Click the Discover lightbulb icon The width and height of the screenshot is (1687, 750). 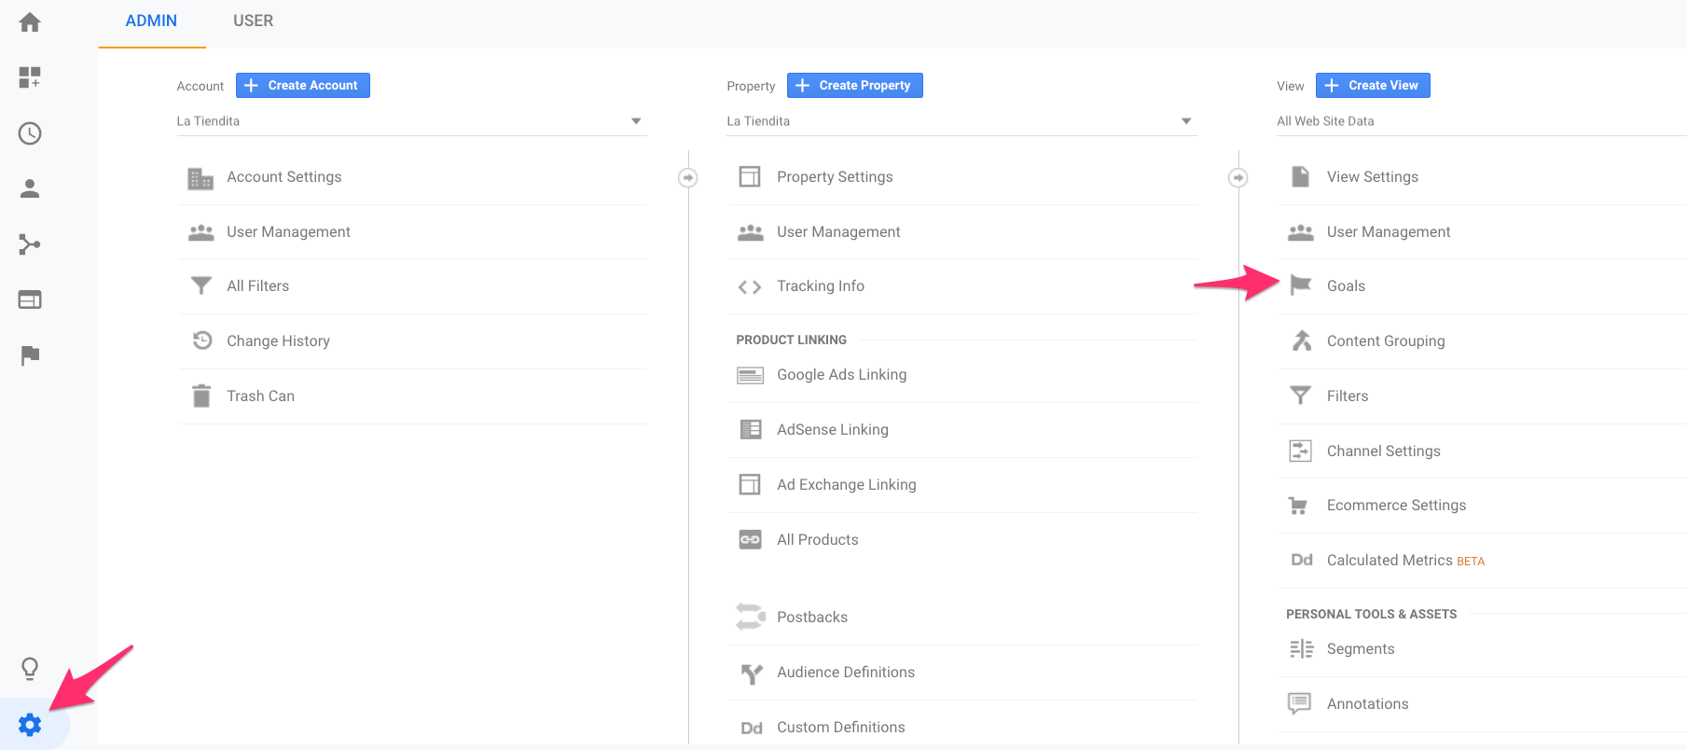click(x=30, y=669)
